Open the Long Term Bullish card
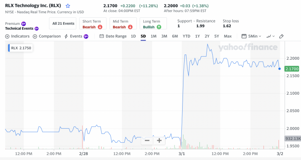 coord(153,23)
